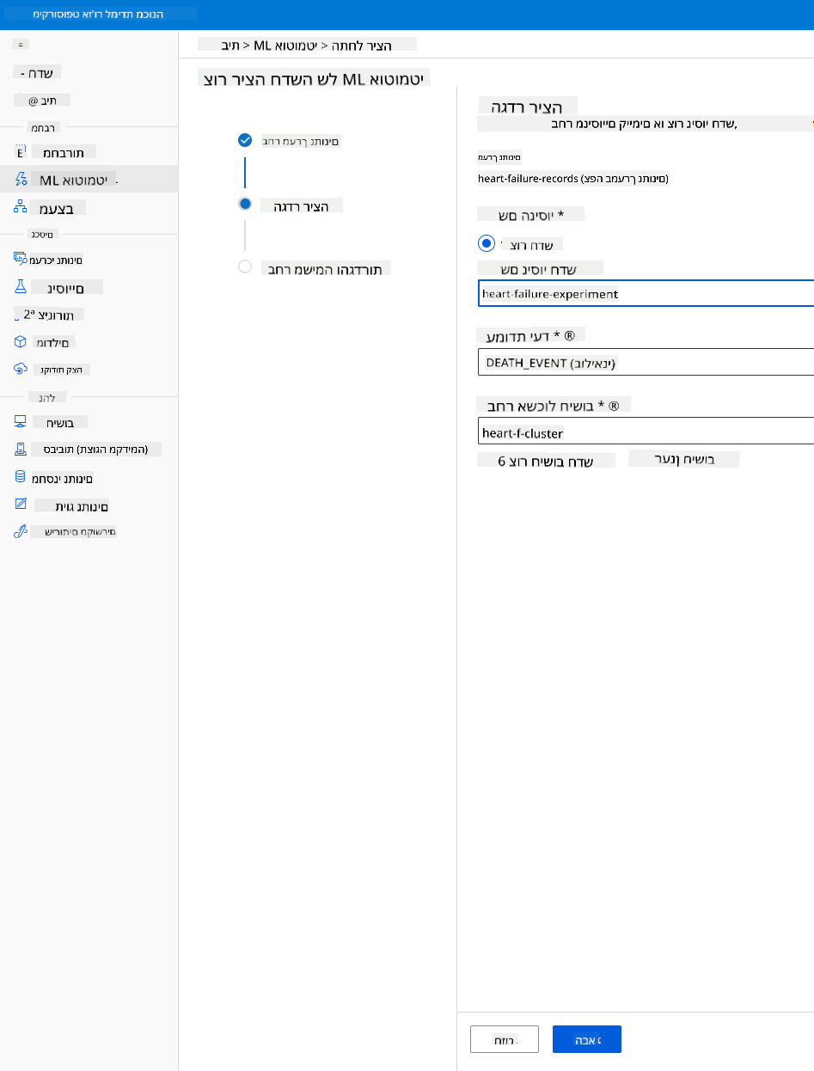Screen dimensions: 814x1071
Task: Open the Data labeling pencil icon
Action: pyautogui.click(x=21, y=505)
